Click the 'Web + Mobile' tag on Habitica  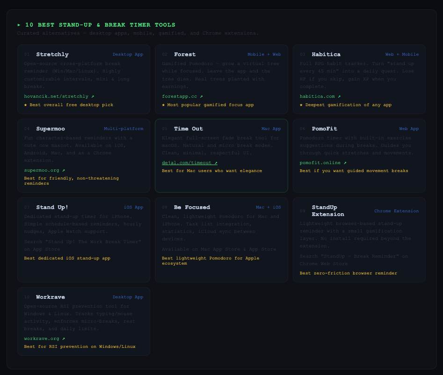pos(402,54)
